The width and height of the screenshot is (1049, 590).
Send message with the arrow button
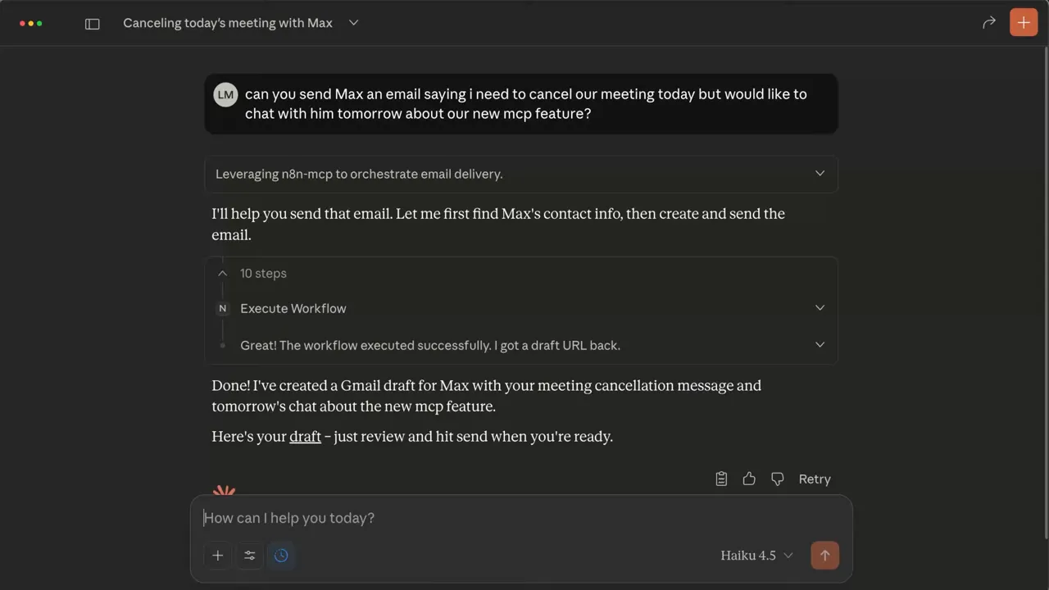click(x=824, y=556)
